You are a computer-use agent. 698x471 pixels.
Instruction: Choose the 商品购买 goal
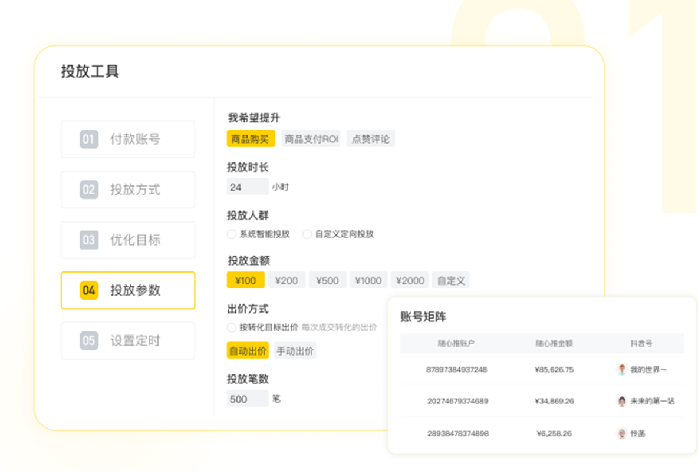coord(251,139)
